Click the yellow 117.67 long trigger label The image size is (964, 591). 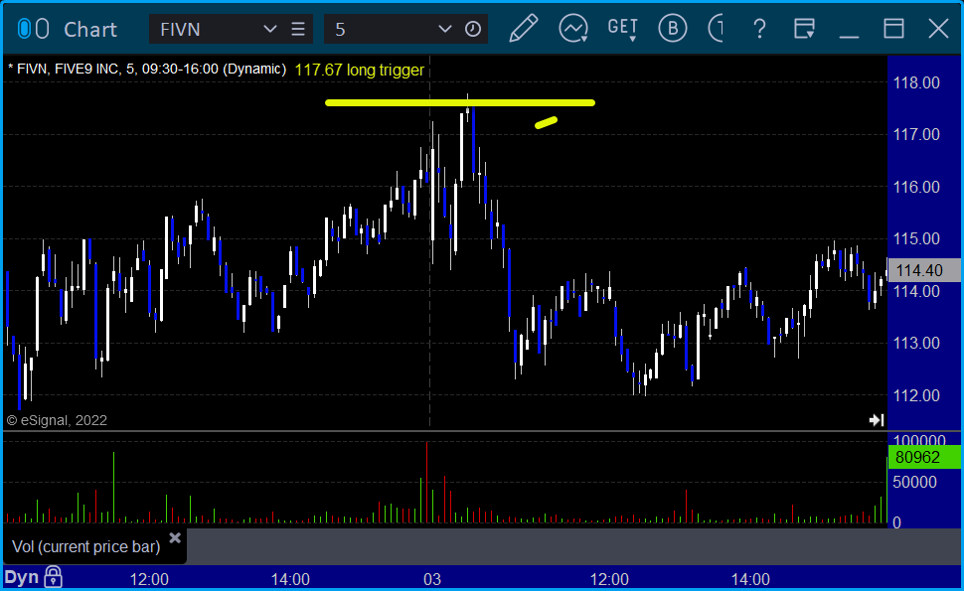(x=359, y=71)
